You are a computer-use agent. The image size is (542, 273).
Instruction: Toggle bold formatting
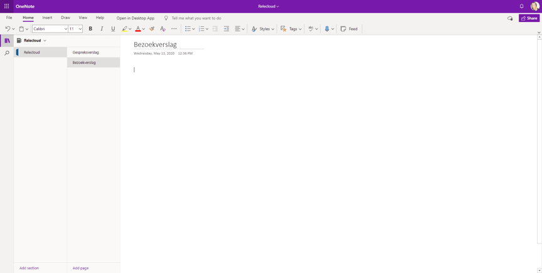coord(90,29)
